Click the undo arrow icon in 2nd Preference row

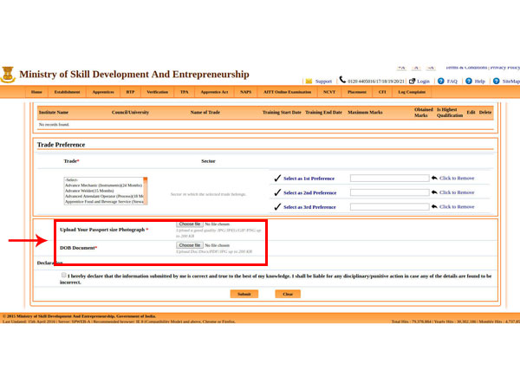pos(434,192)
